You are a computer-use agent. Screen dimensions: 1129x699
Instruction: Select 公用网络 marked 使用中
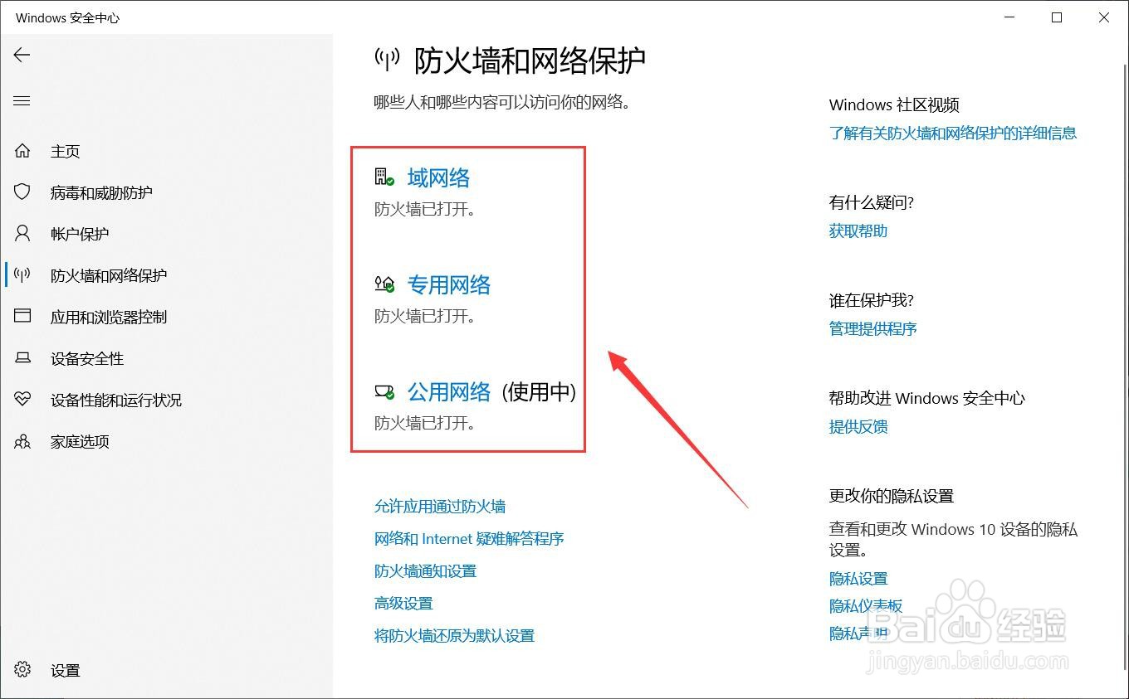449,391
